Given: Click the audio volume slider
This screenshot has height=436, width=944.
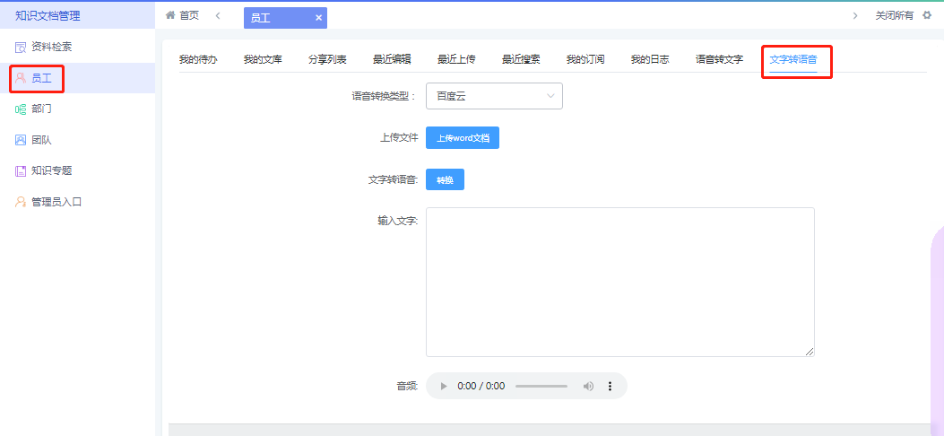Looking at the screenshot, I should pyautogui.click(x=541, y=386).
